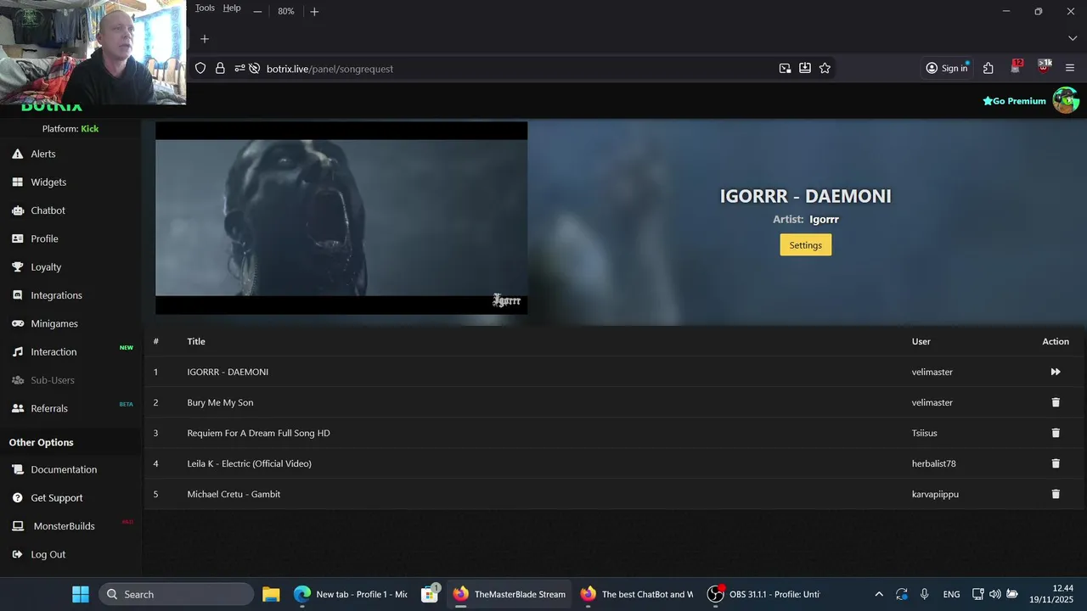Open File Explorer from taskbar
Image resolution: width=1087 pixels, height=611 pixels.
tap(271, 594)
